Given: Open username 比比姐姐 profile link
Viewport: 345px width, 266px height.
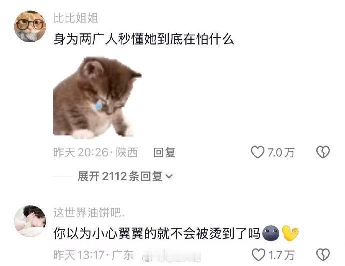Looking at the screenshot, I should (76, 18).
